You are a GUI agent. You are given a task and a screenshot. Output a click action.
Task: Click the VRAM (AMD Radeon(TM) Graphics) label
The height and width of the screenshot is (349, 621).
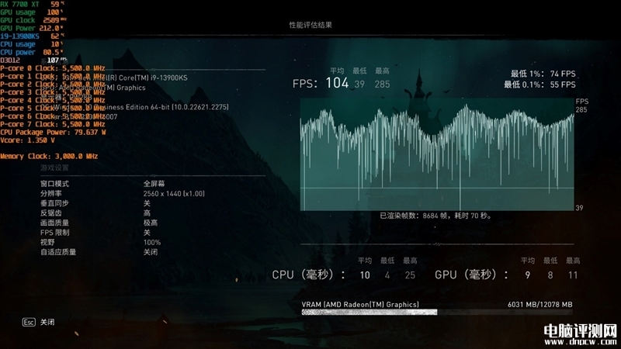pos(360,304)
